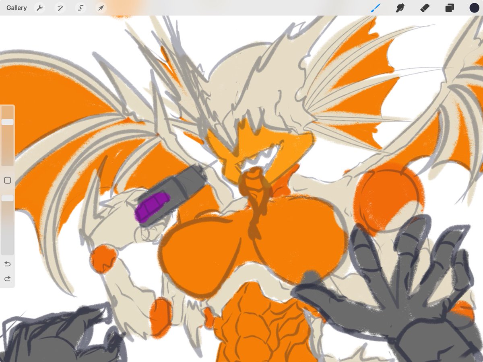Activate the Transform arrow tool

click(101, 8)
